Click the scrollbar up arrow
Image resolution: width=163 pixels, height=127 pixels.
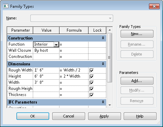tap(110, 30)
